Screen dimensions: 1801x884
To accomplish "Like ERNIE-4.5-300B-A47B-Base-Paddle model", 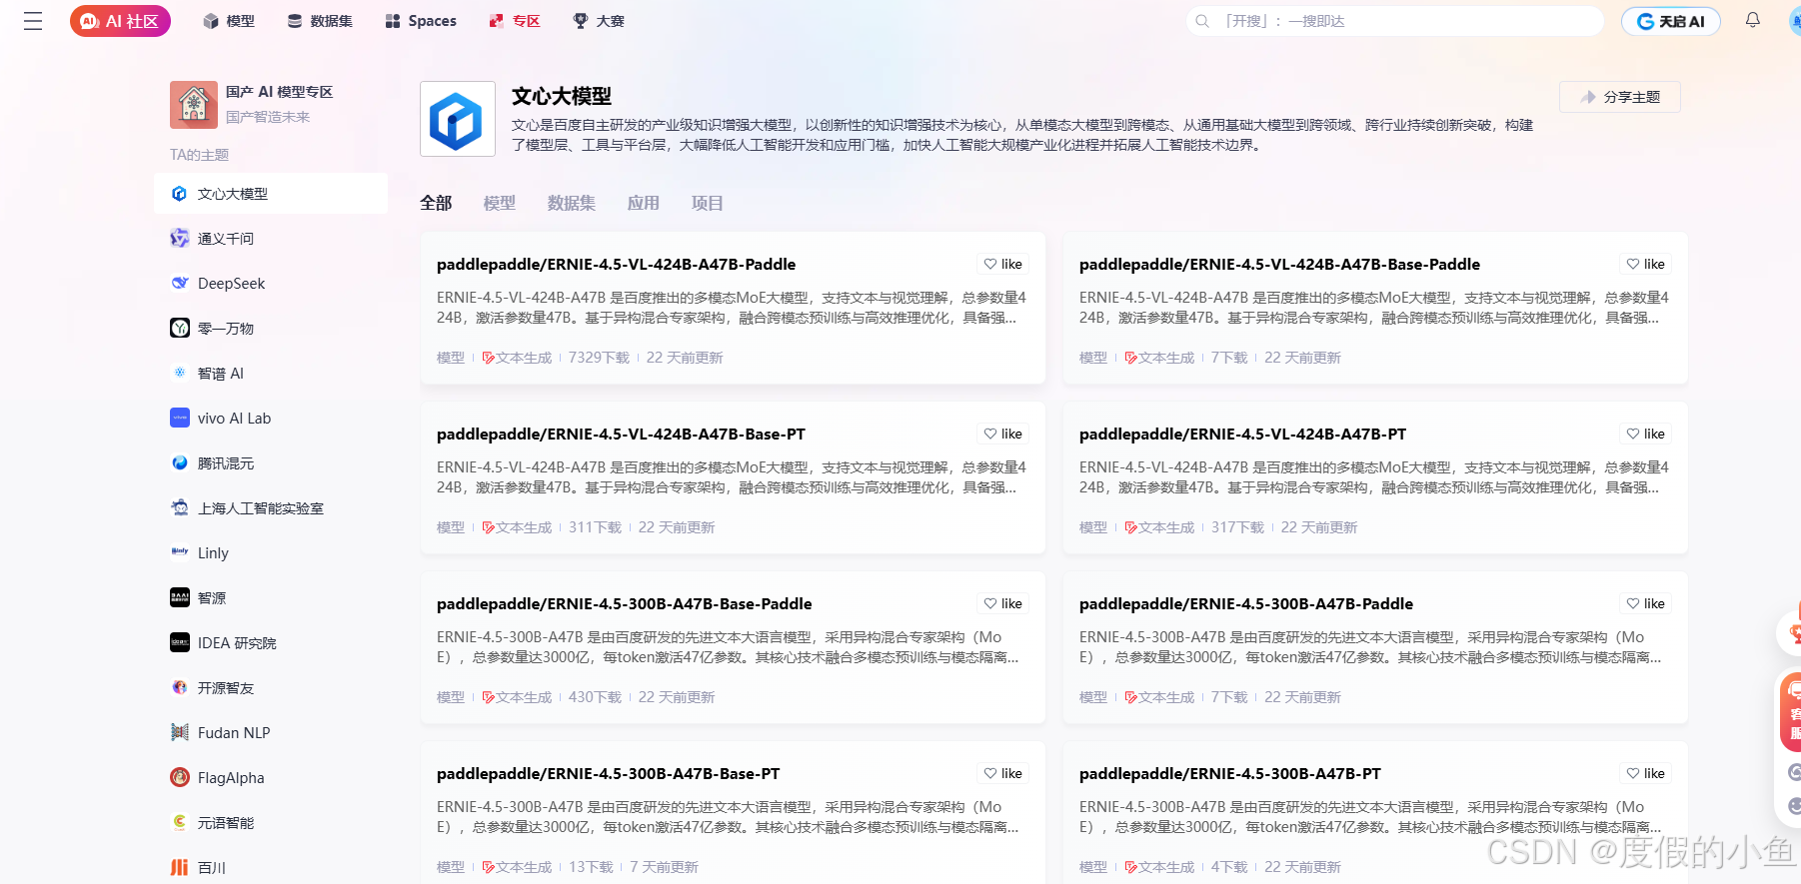I will [x=1003, y=603].
